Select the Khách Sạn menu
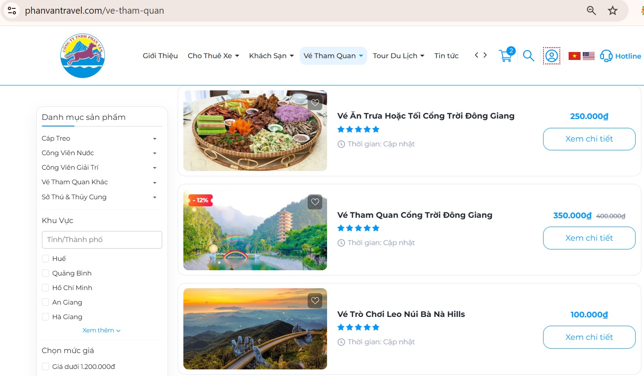 click(x=271, y=56)
